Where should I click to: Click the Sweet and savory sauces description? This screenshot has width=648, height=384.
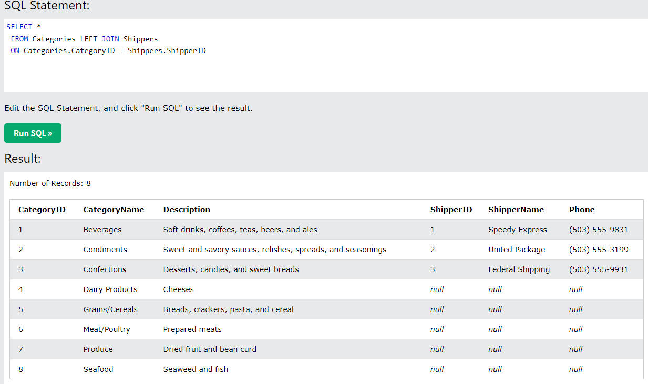click(275, 250)
